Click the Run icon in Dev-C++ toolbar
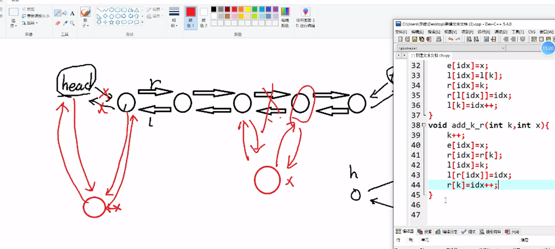The image size is (555, 249). (x=541, y=39)
